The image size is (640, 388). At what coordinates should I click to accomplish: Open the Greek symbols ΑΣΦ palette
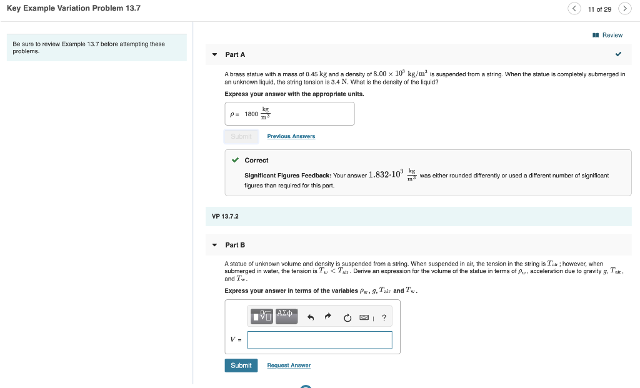pos(286,316)
